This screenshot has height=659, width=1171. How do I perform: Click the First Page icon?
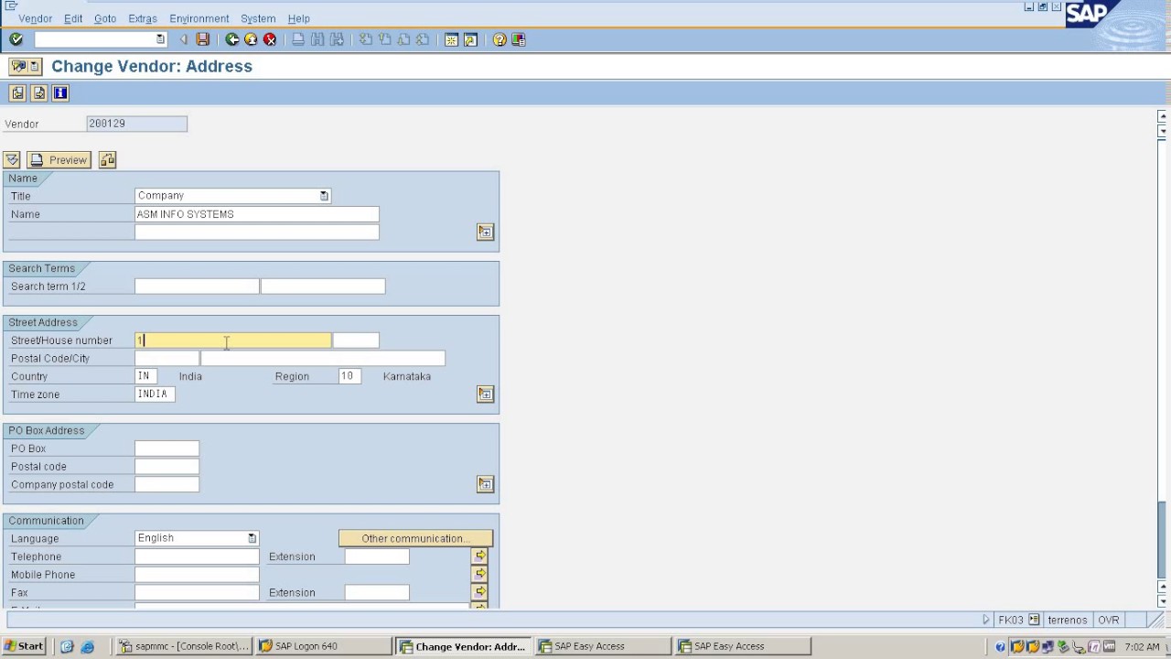pyautogui.click(x=365, y=39)
